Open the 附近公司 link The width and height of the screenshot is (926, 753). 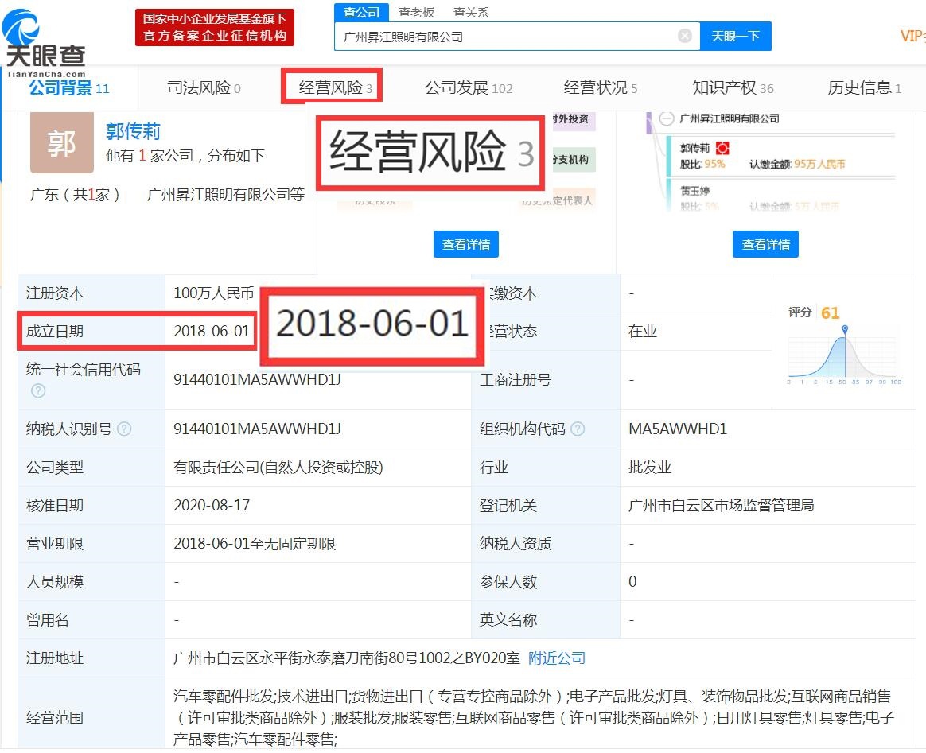556,658
